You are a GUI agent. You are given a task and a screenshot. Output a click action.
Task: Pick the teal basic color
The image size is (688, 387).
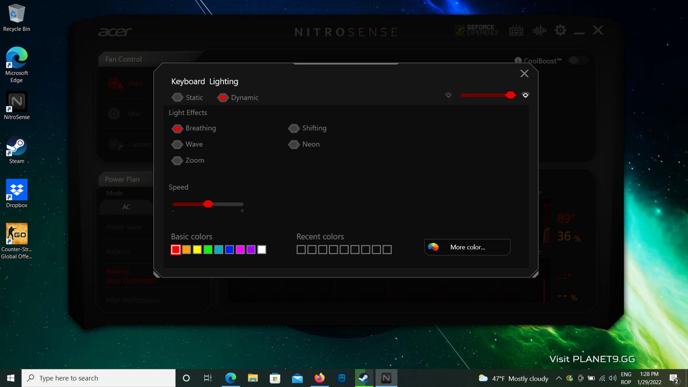click(x=218, y=249)
